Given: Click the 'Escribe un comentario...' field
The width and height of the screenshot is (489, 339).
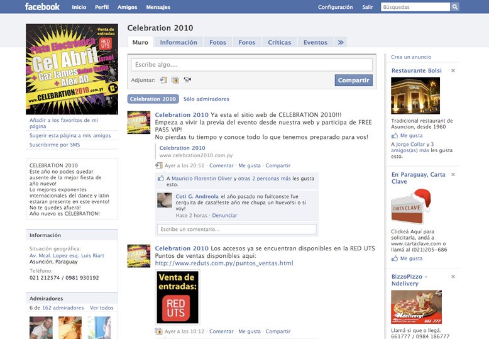Looking at the screenshot, I should 237,229.
